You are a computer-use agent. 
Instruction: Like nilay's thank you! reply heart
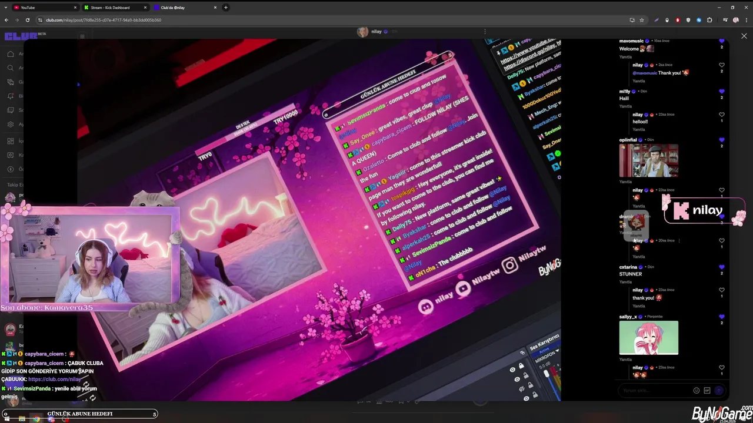click(722, 290)
